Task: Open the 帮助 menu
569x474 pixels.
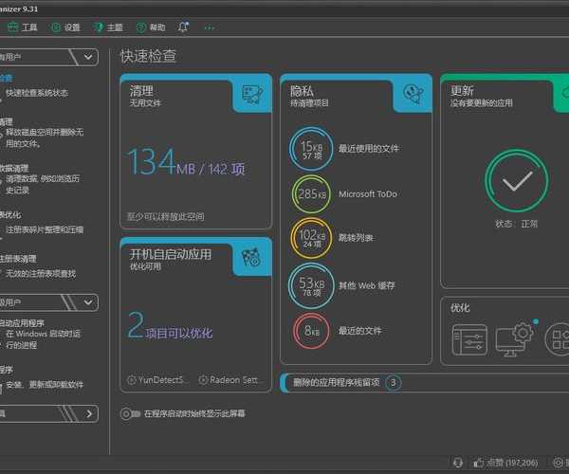Action: click(x=151, y=27)
